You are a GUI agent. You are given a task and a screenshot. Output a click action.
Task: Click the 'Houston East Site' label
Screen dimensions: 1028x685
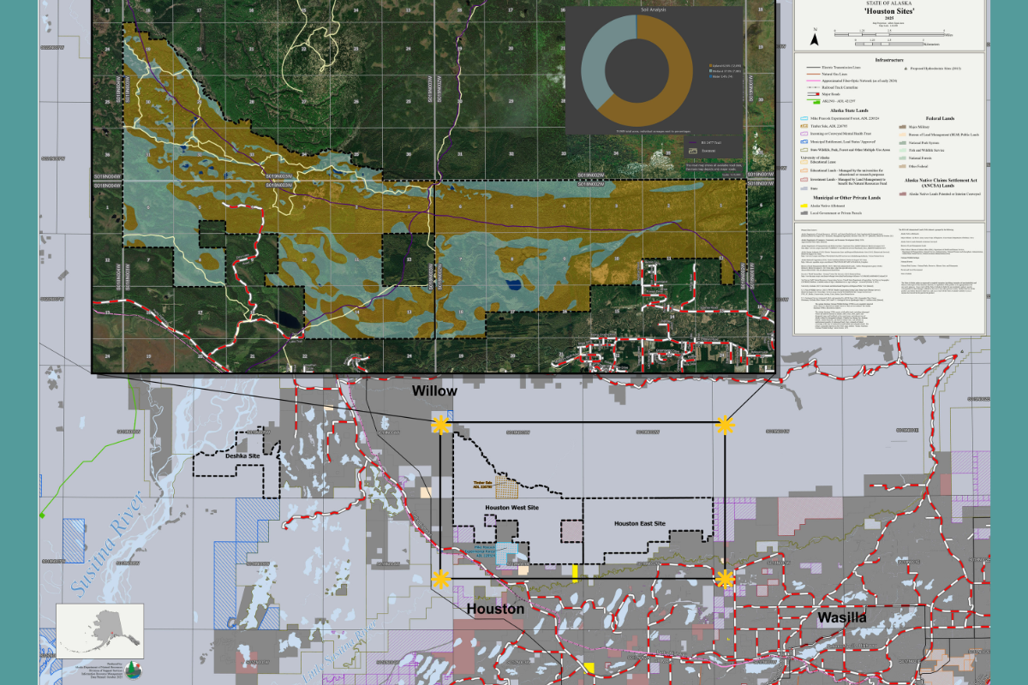point(639,522)
